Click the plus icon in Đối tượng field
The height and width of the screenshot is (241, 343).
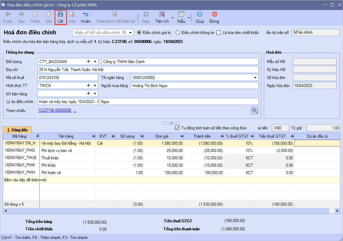(89, 62)
